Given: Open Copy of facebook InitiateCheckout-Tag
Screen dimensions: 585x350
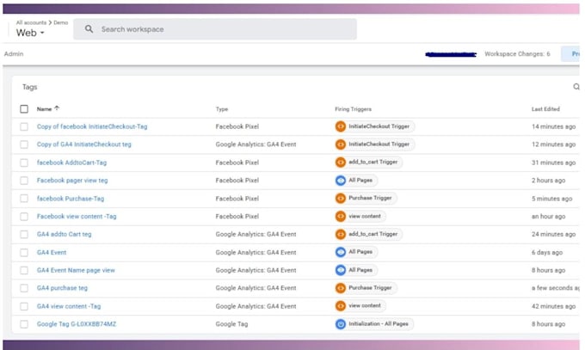Looking at the screenshot, I should [92, 126].
